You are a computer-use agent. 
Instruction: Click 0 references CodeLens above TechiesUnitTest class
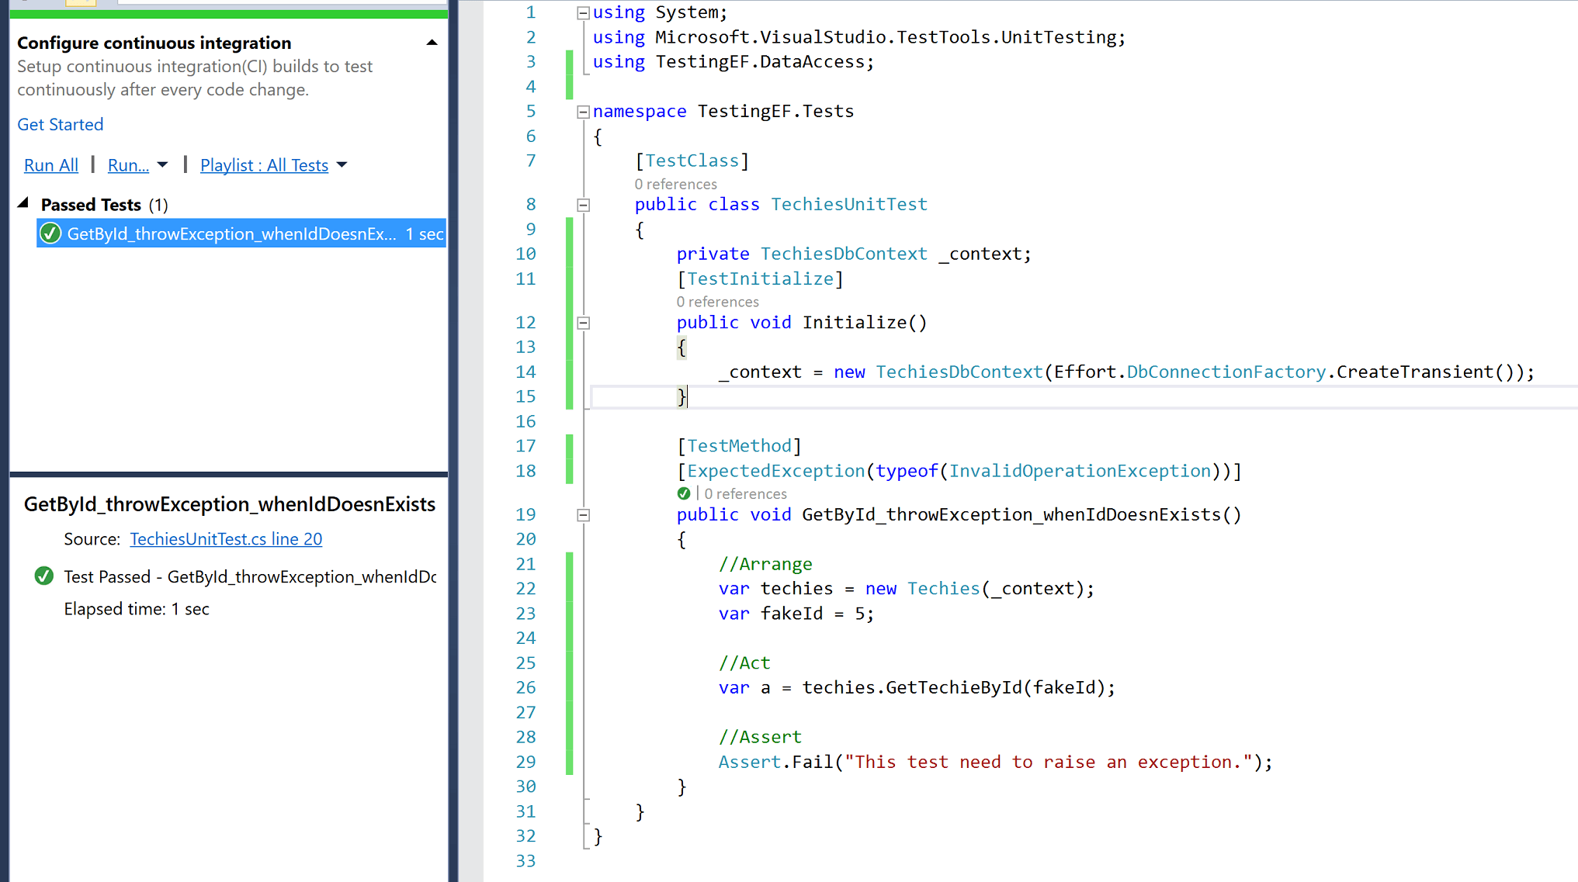point(675,184)
